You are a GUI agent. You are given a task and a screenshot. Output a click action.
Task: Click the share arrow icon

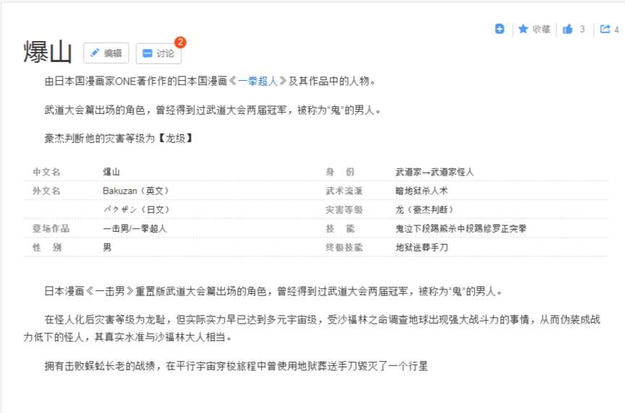click(605, 29)
